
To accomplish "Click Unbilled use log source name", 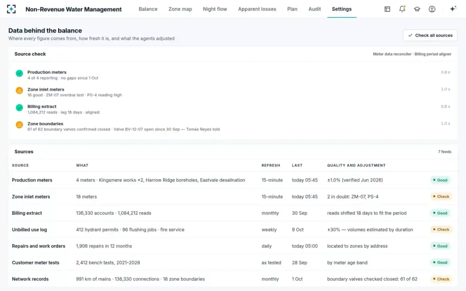I will click(x=30, y=230).
